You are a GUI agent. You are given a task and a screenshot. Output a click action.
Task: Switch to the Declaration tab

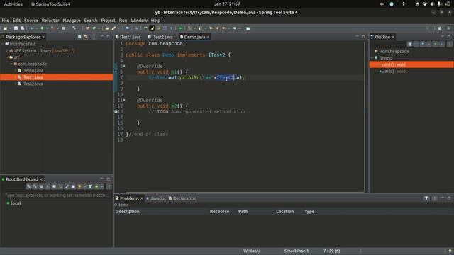(183, 198)
